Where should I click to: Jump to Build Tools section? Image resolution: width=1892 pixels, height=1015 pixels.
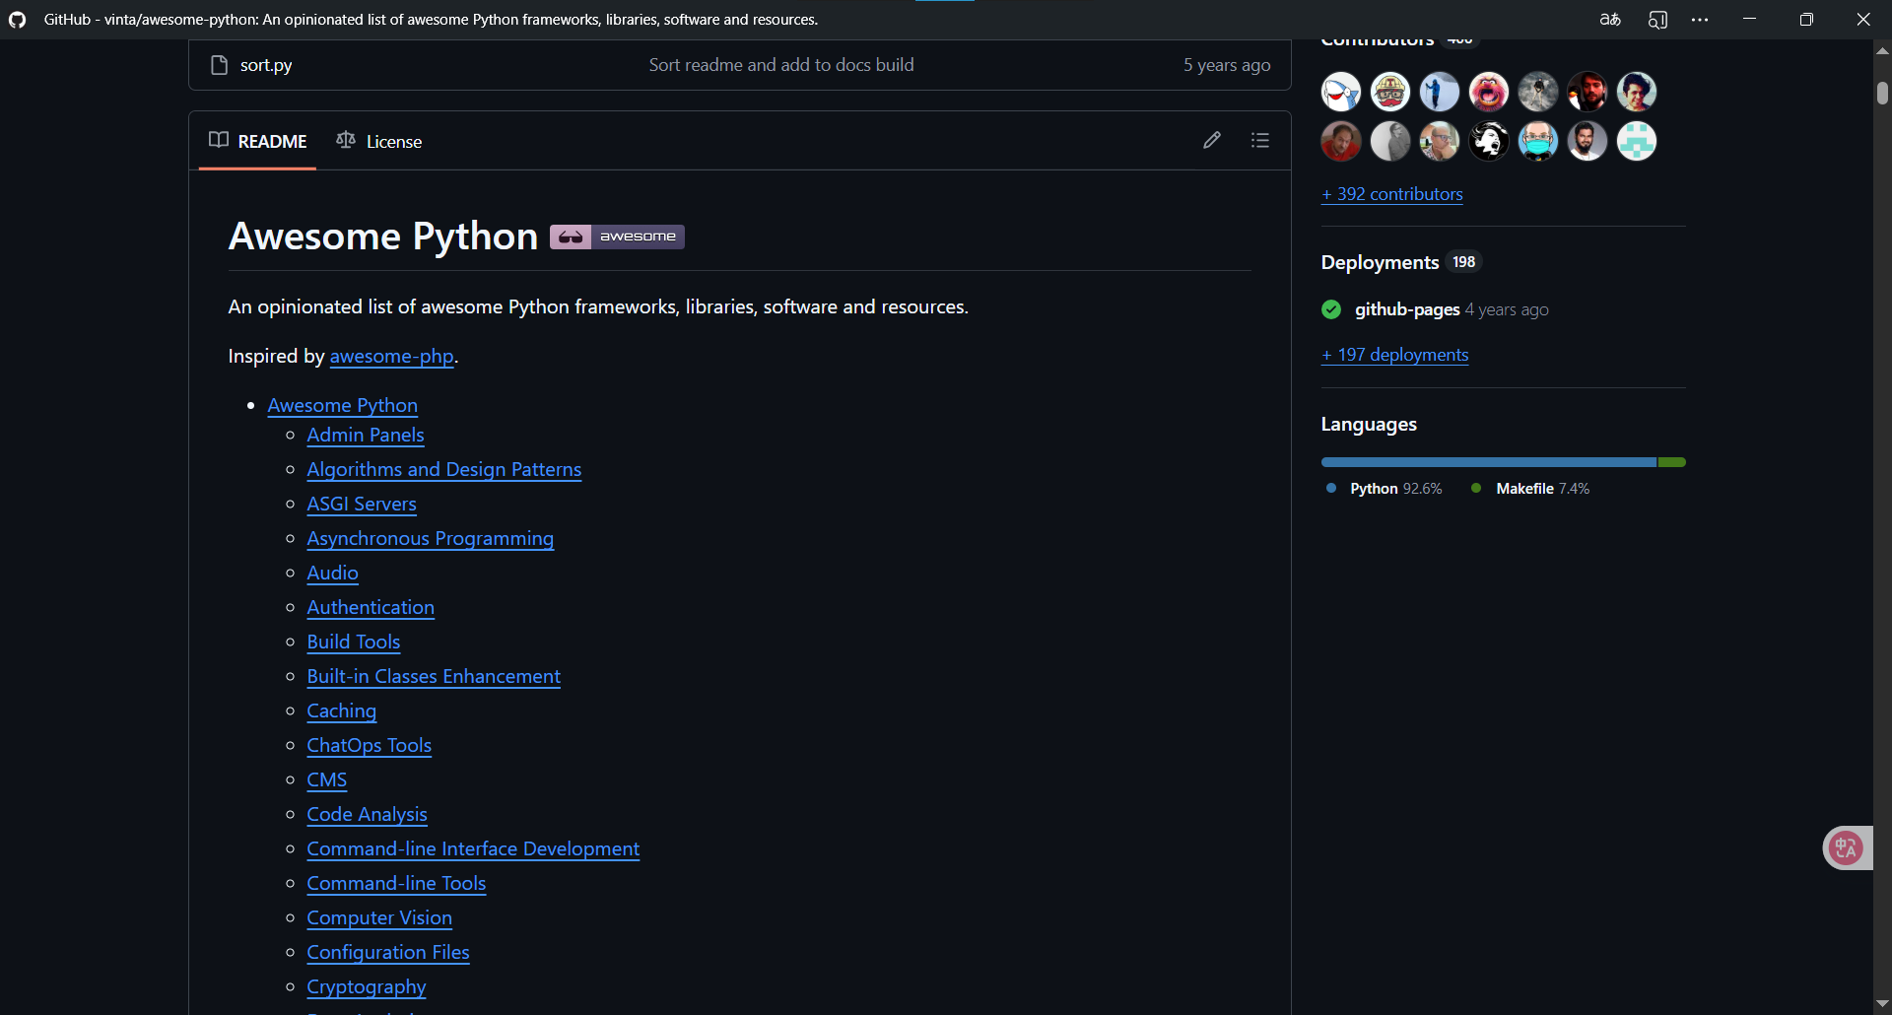click(354, 642)
